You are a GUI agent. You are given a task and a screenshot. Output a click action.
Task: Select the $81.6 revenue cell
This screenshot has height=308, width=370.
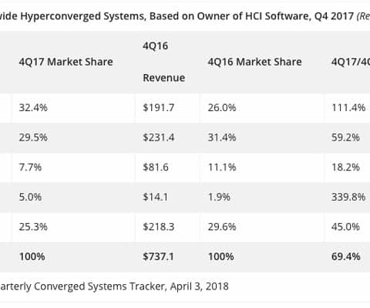(x=156, y=168)
